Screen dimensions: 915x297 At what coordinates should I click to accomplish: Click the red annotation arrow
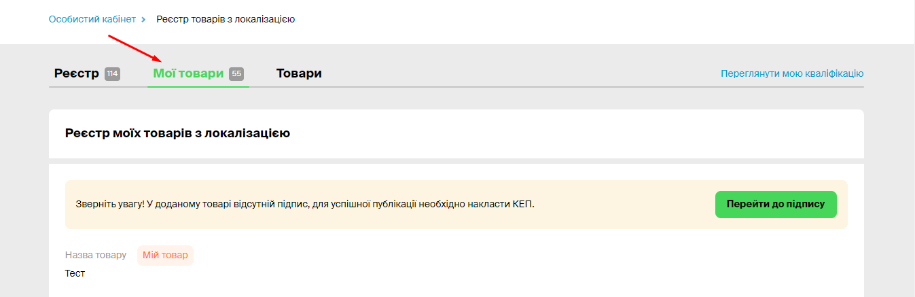point(134,47)
